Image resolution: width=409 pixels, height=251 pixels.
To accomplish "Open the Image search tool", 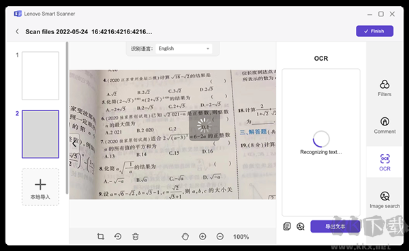I will (x=384, y=200).
